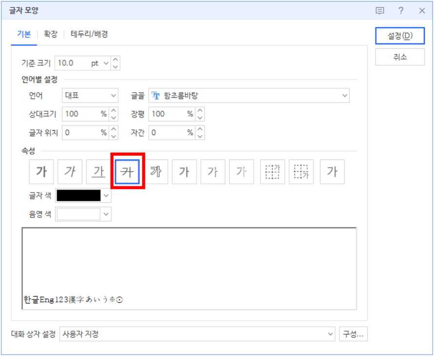Open 대화 상자 설정 dropdown 사용자 지정
This screenshot has height=357, width=435.
(197, 334)
